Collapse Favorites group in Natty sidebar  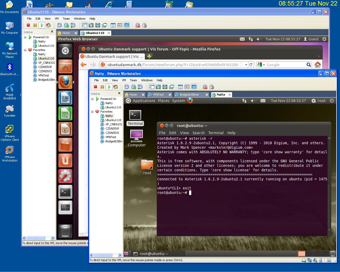[92, 112]
